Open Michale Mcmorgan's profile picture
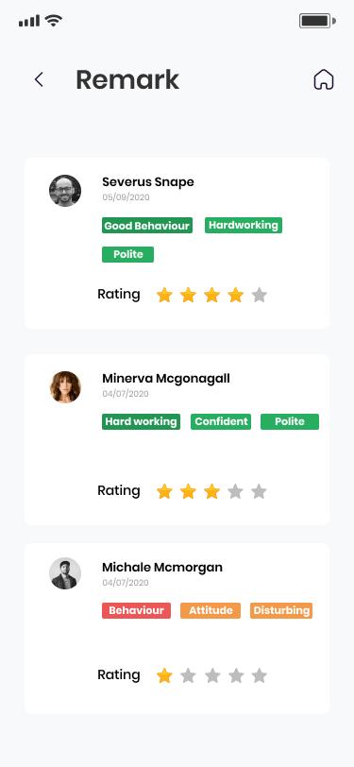The image size is (354, 767). [x=65, y=573]
